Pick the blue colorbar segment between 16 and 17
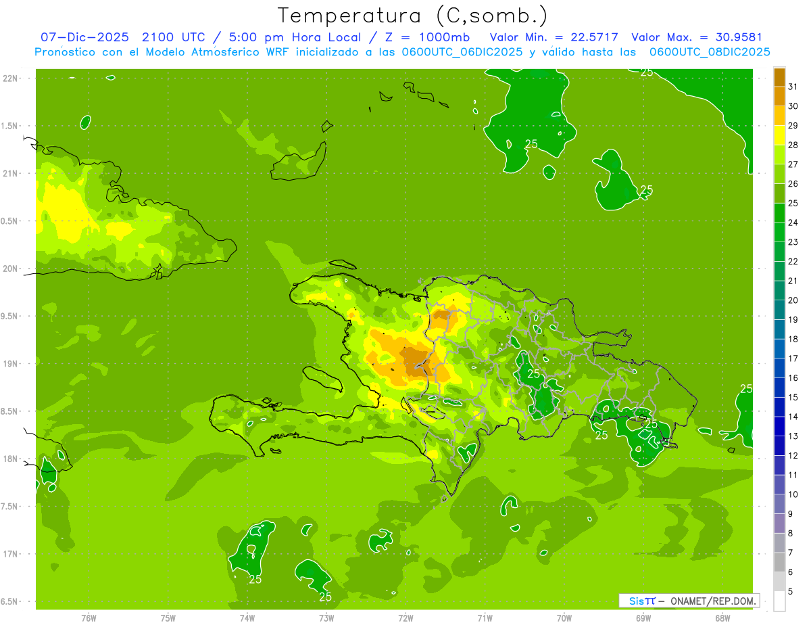This screenshot has width=811, height=627. tap(779, 369)
